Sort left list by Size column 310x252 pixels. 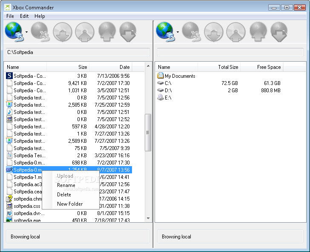coord(68,67)
